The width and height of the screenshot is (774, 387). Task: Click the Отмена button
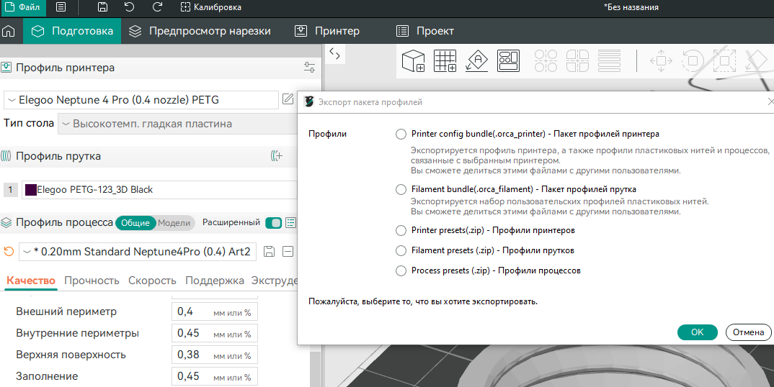748,332
